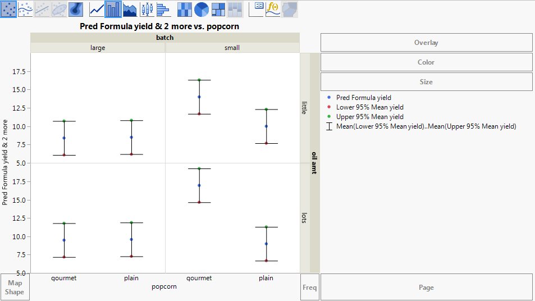Select the Contour element icon
Viewport: 535px width, 301px height.
coord(76,9)
